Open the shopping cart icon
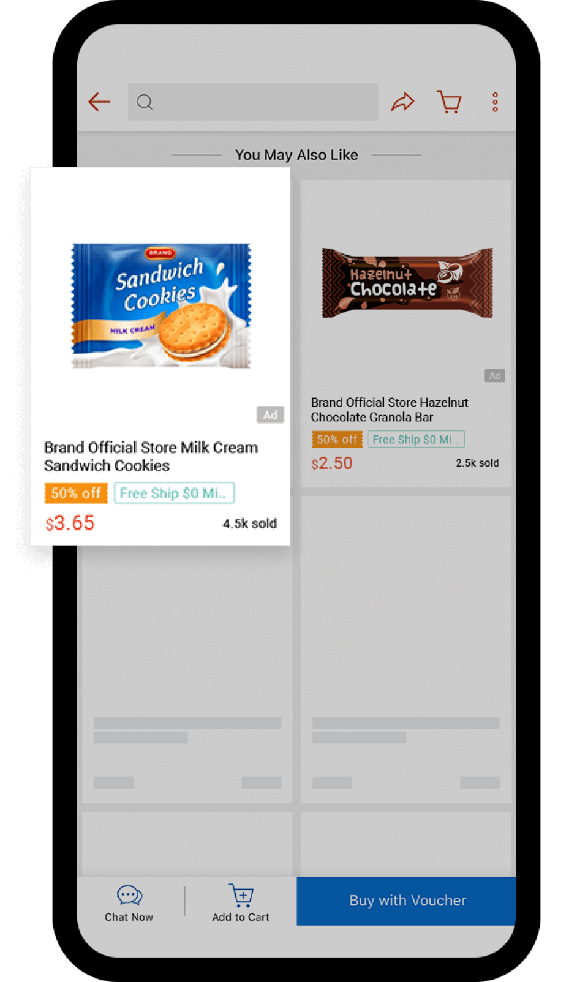The image size is (588, 982). [449, 102]
